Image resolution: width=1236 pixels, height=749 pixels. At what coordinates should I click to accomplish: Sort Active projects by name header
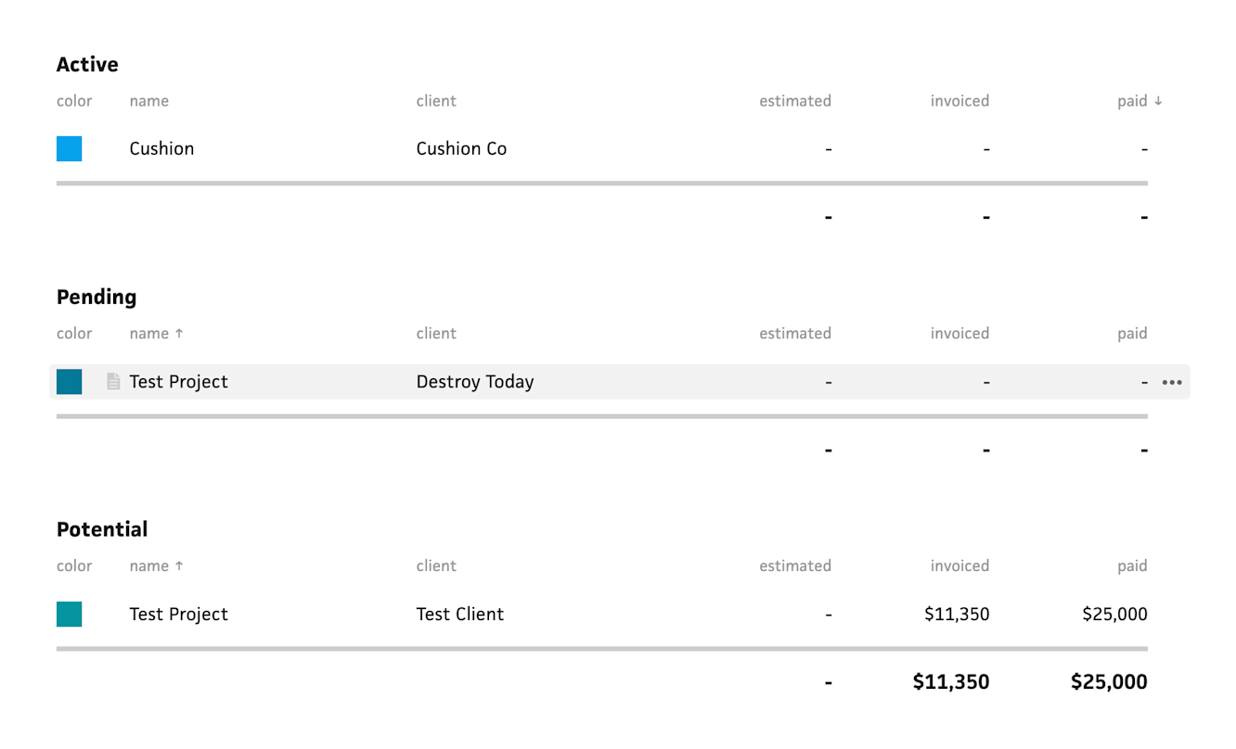148,101
